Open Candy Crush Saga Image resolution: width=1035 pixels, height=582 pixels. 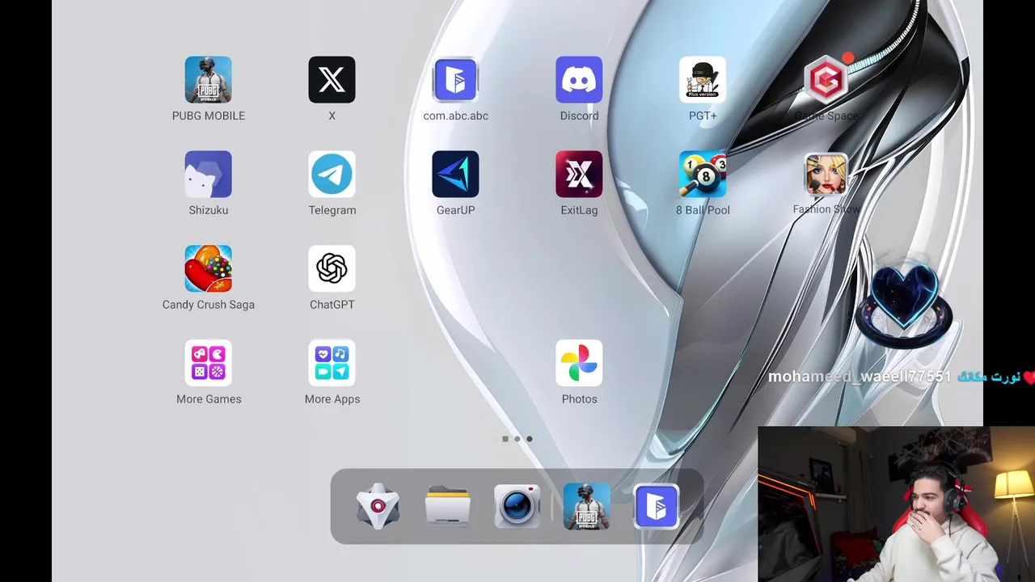[208, 268]
